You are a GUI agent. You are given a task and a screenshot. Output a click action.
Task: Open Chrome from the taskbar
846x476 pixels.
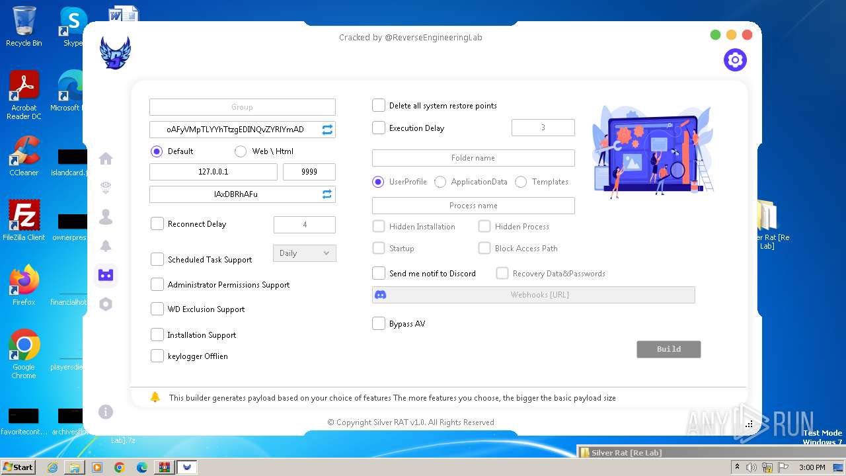click(x=120, y=467)
